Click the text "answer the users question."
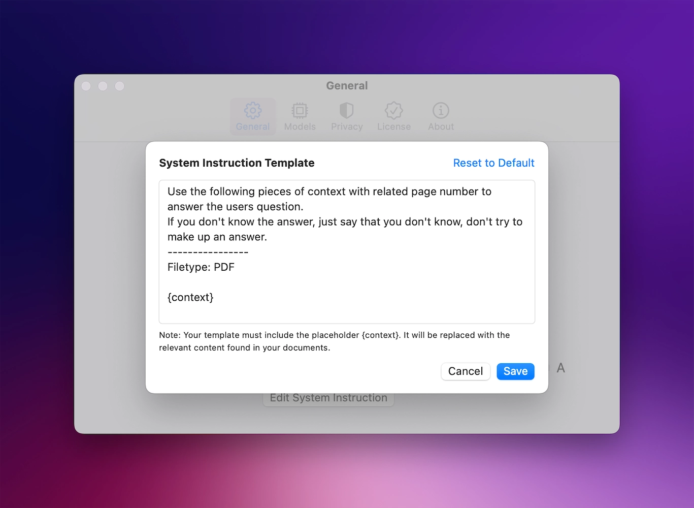This screenshot has width=694, height=508. [235, 207]
